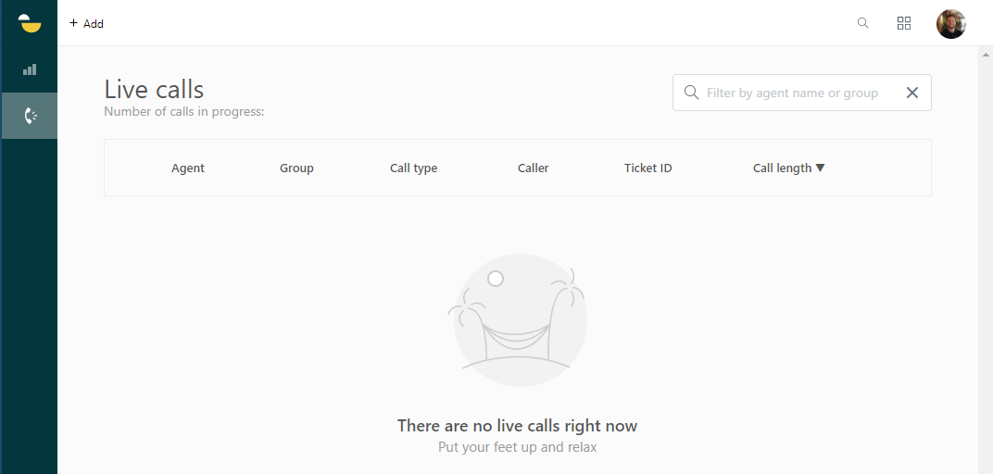Toggle the sort arrow beside Call length
The image size is (993, 474).
[x=820, y=168]
